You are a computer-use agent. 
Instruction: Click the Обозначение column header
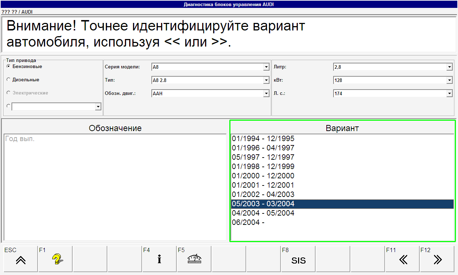115,128
